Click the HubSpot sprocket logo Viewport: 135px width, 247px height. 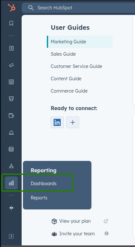point(12,7)
